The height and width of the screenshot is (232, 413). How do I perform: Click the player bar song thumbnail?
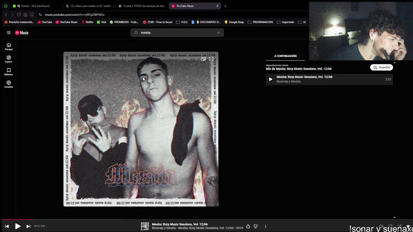[145, 226]
